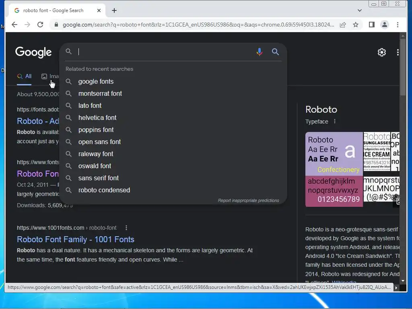
Task: Click the page vertical scrollbar thumb
Action: pos(403,68)
